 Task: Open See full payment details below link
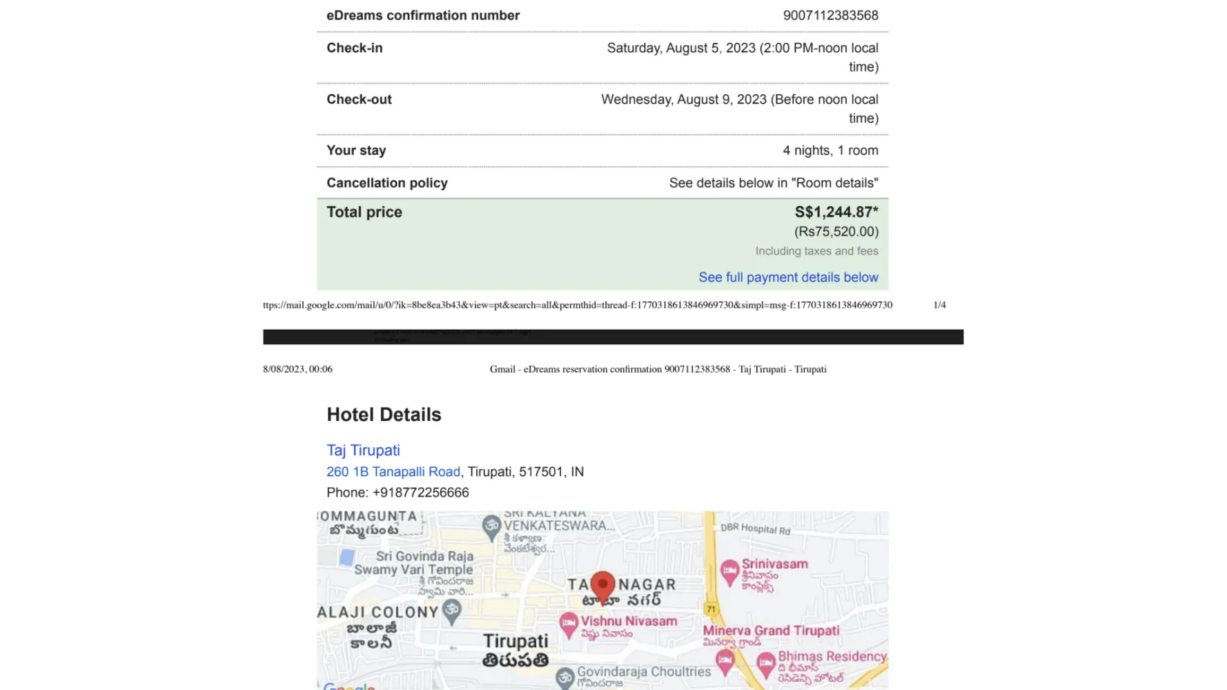pyautogui.click(x=788, y=277)
